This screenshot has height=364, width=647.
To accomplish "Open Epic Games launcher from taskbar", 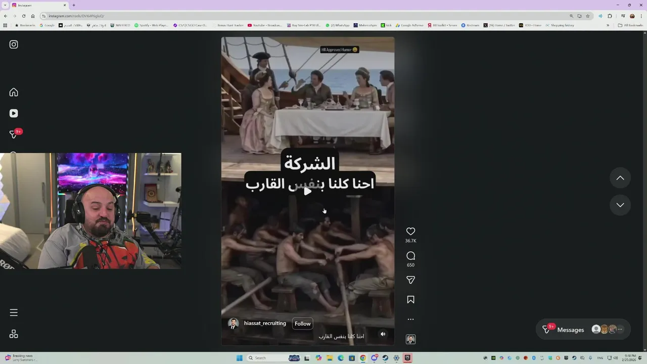I will tap(407, 358).
